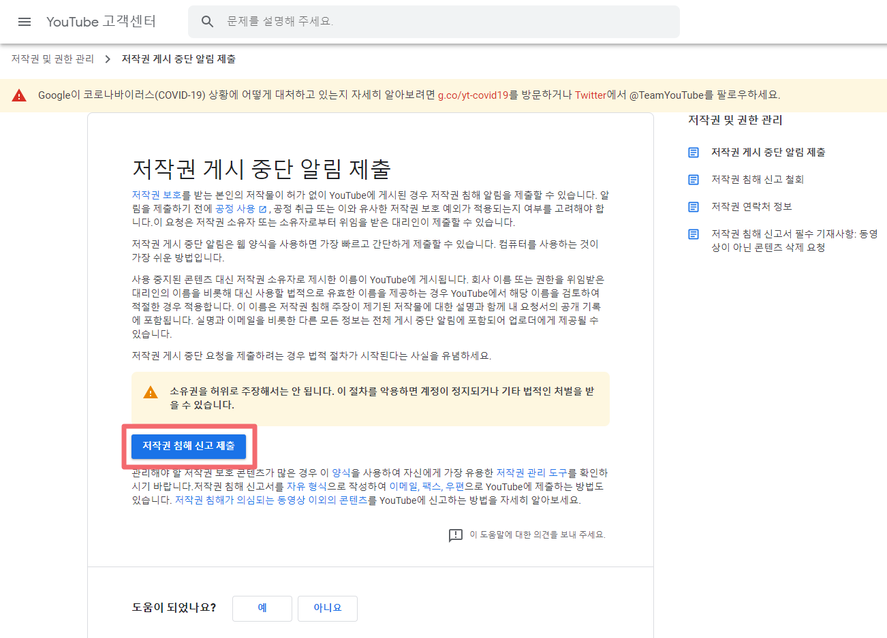Click article icon beside 저작권 게시 중단 알림 제출
887x638 pixels.
(x=694, y=153)
